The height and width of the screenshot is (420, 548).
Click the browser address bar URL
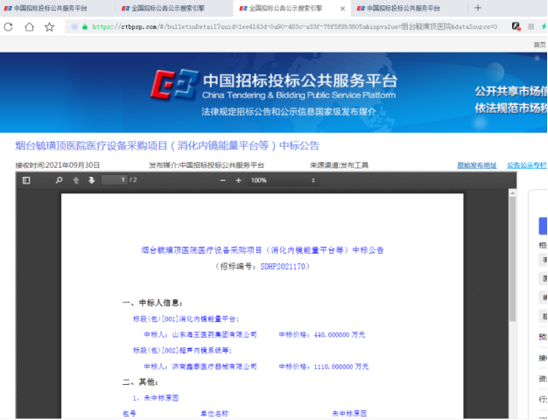pos(289,27)
